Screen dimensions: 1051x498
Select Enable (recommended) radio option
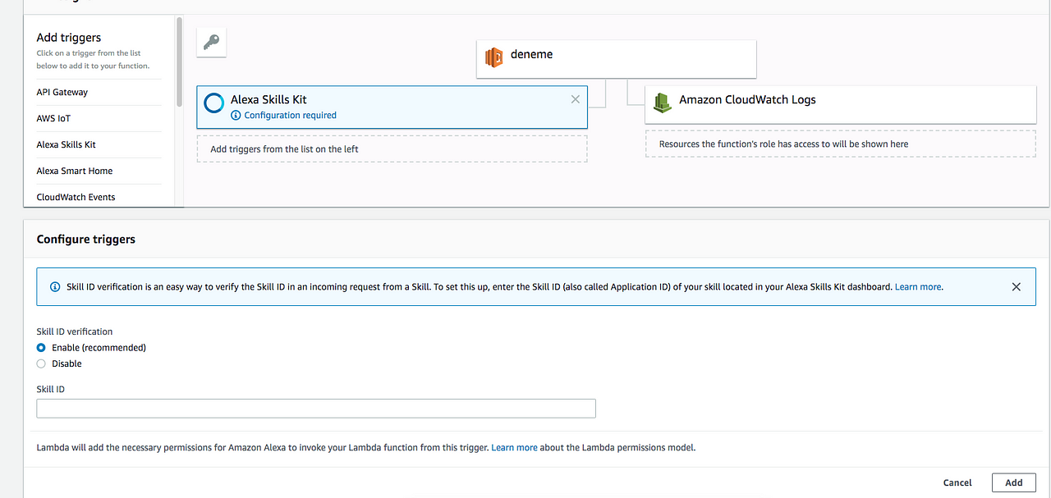(41, 348)
